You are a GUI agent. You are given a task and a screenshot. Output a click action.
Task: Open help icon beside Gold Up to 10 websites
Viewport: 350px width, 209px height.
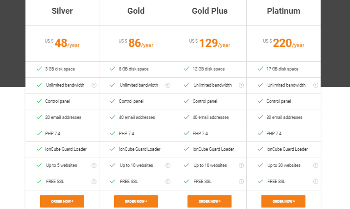(x=168, y=165)
